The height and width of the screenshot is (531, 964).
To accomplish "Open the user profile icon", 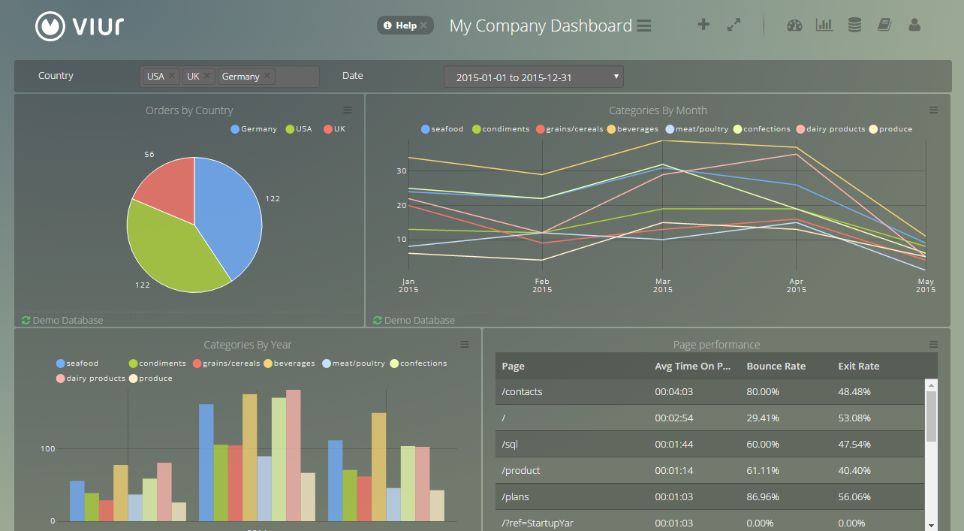I will (x=914, y=25).
